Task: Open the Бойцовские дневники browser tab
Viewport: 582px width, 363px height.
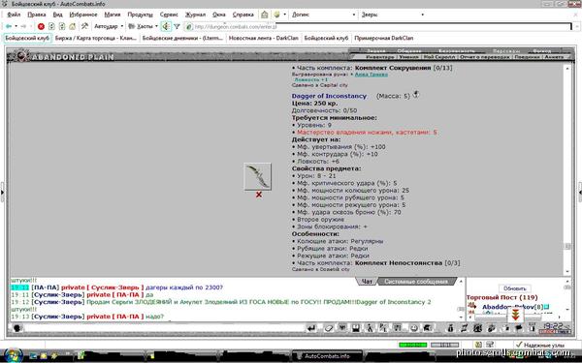Action: point(182,38)
